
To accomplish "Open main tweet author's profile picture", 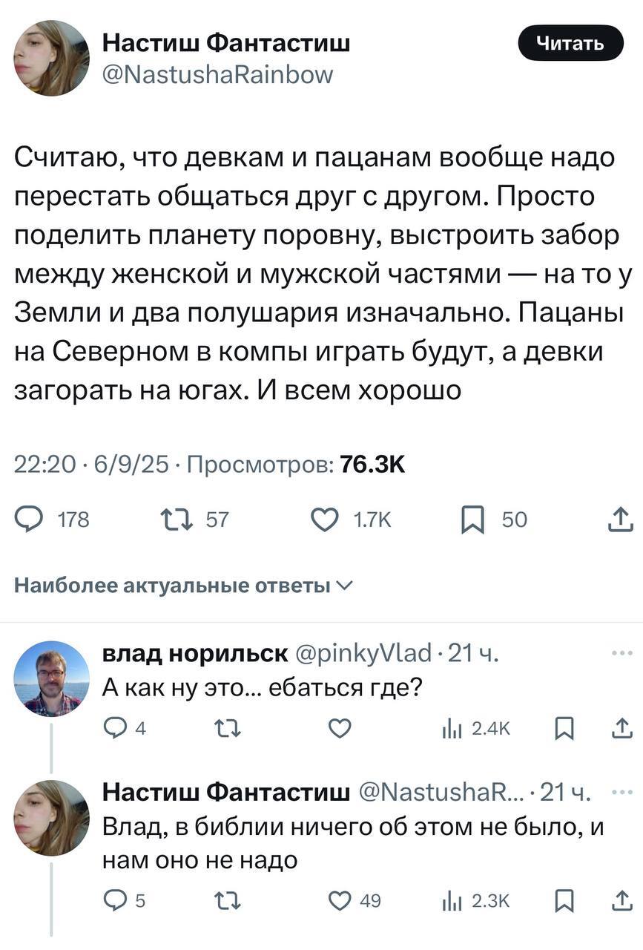I will coord(51,58).
